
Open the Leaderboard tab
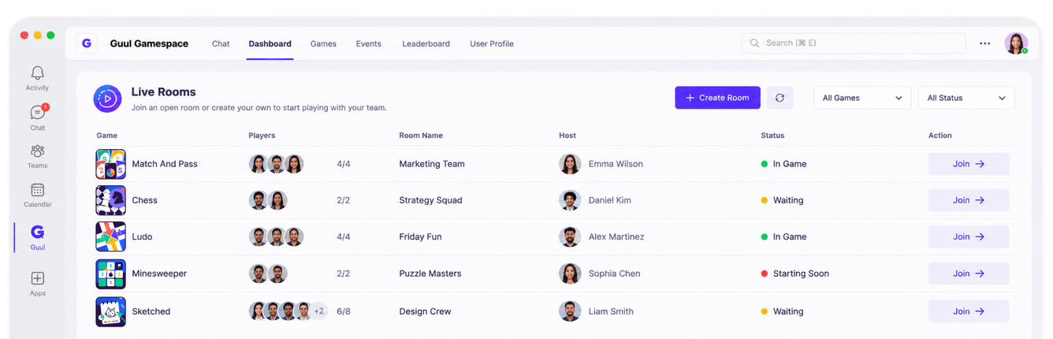pos(426,44)
